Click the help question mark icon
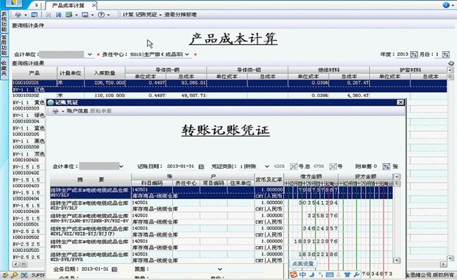457x280 pixels. (x=101, y=15)
